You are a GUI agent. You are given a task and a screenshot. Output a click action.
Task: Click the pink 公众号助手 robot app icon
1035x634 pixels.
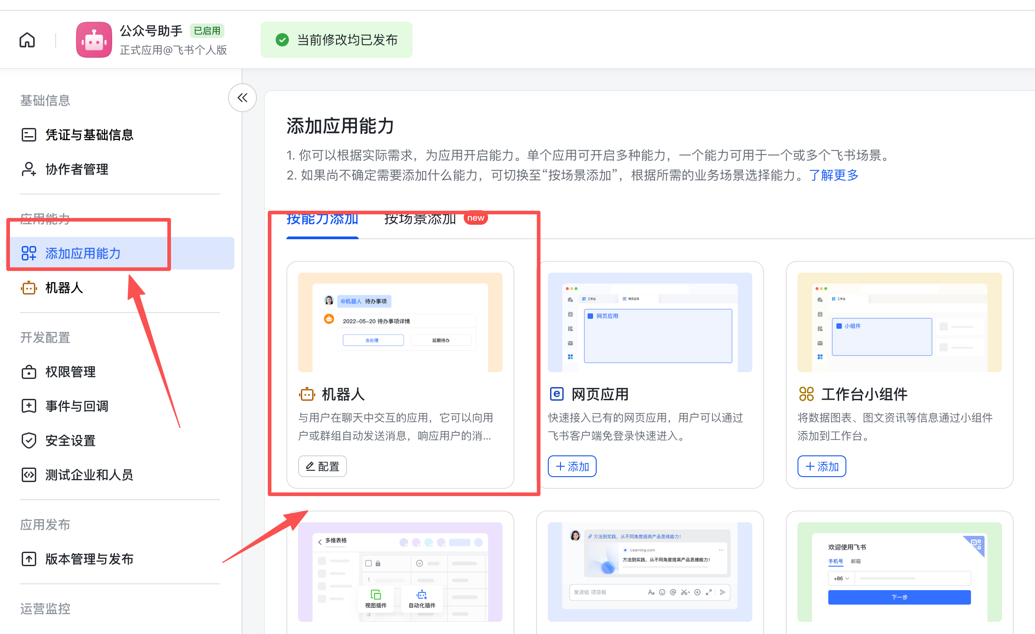click(94, 40)
